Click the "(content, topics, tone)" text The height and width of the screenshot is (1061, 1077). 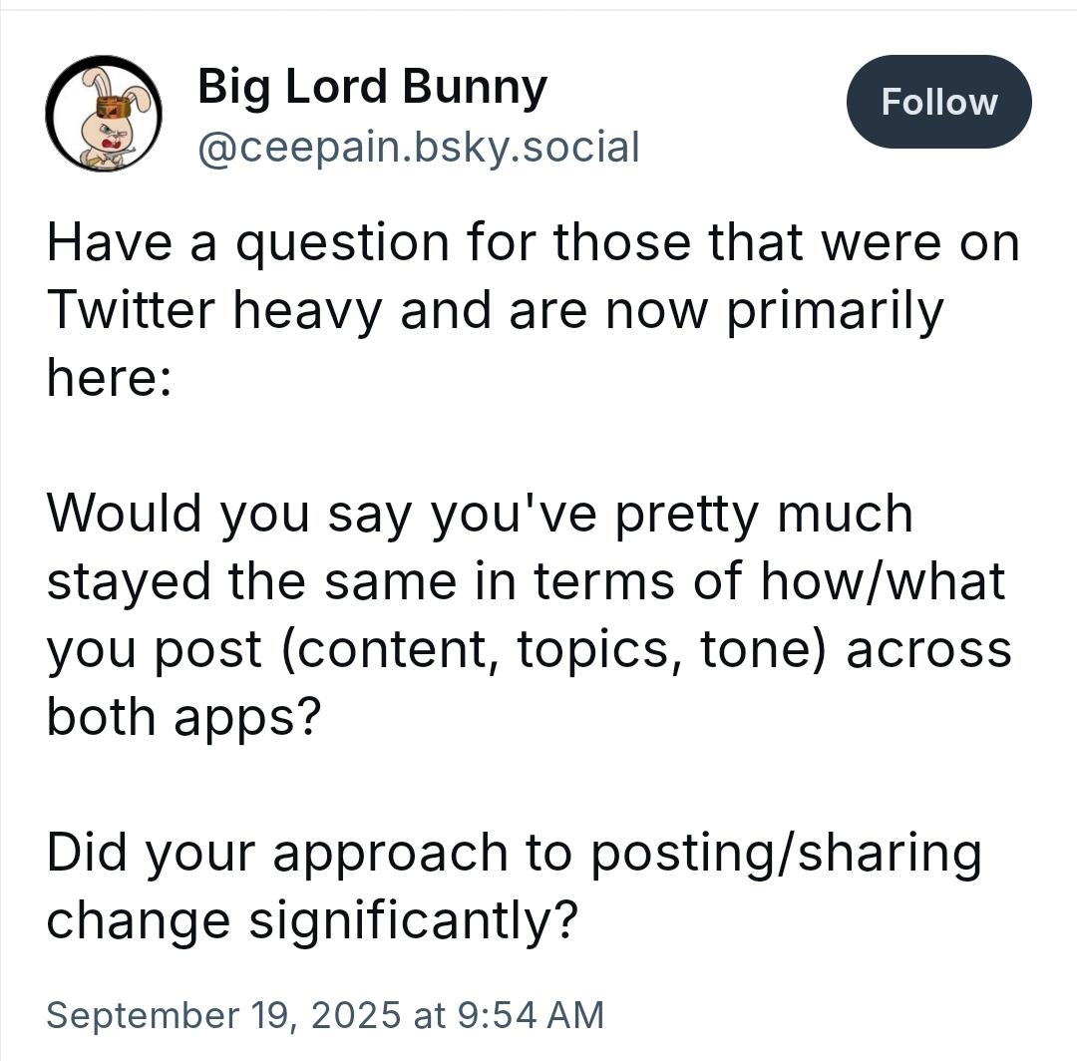pos(558,649)
